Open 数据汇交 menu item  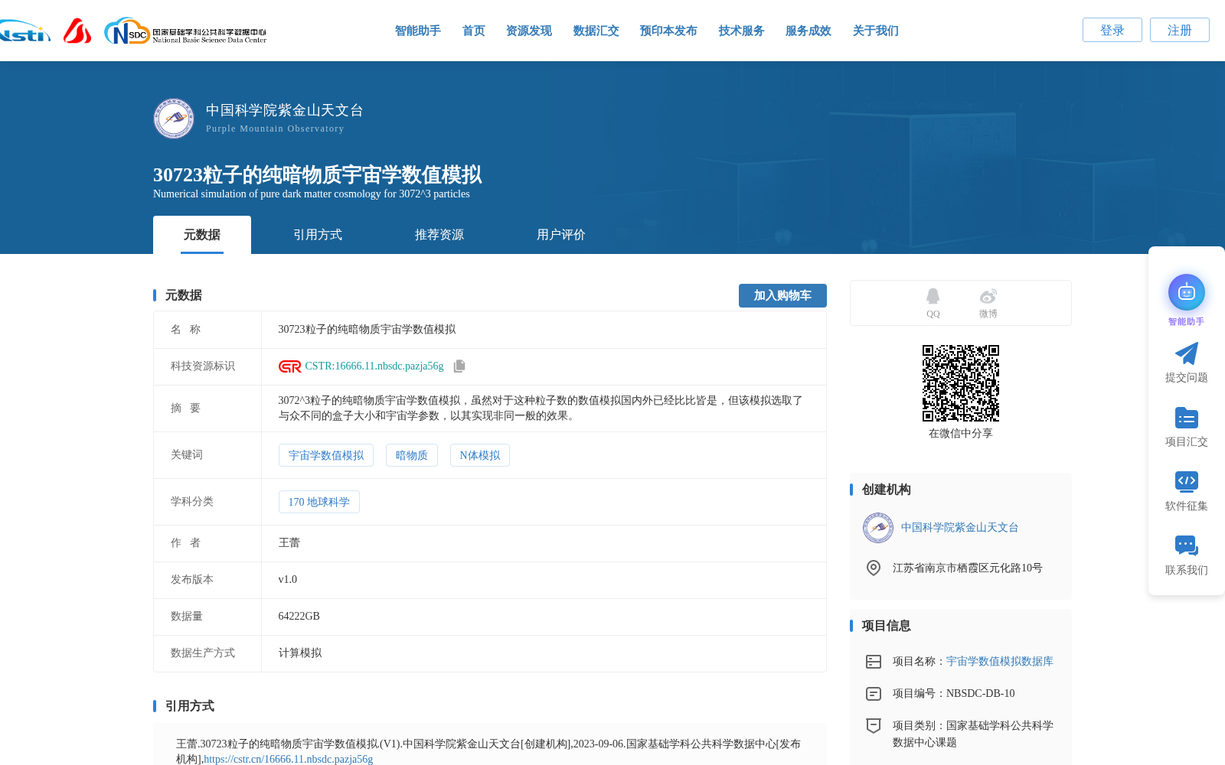(596, 31)
